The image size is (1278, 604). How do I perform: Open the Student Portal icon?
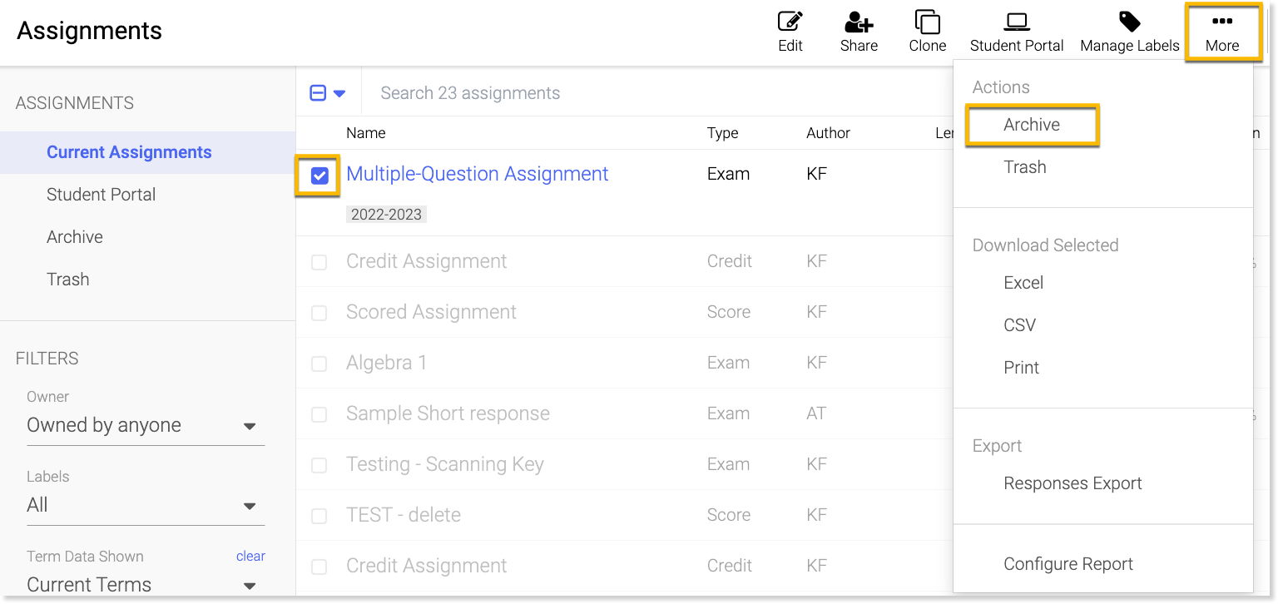(1016, 21)
